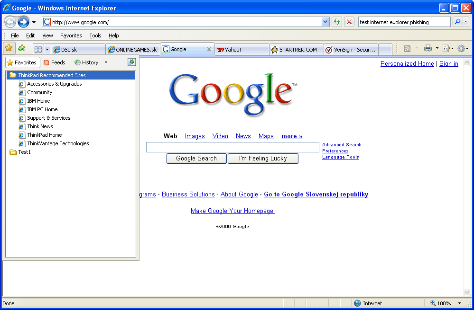Open the IBM Home favorite
The height and width of the screenshot is (310, 474).
tap(35, 101)
